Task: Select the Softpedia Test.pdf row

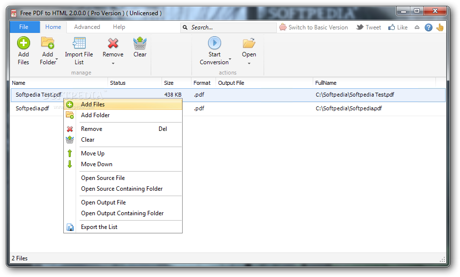Action: [x=228, y=95]
